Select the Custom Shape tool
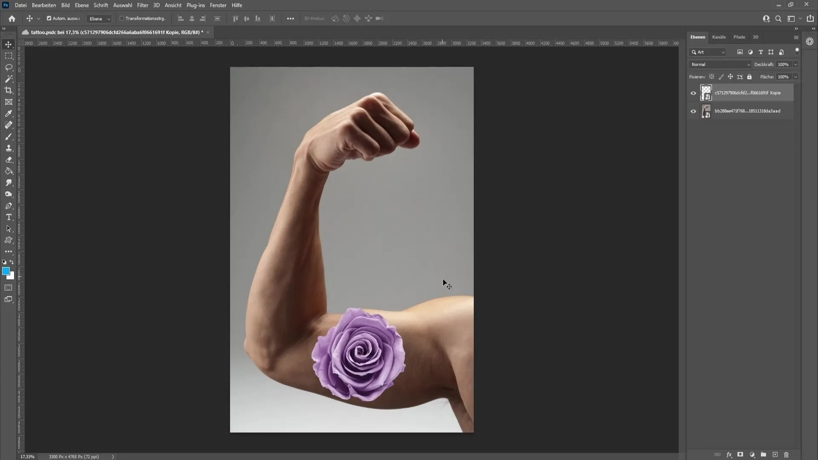This screenshot has width=818, height=460. (x=9, y=240)
